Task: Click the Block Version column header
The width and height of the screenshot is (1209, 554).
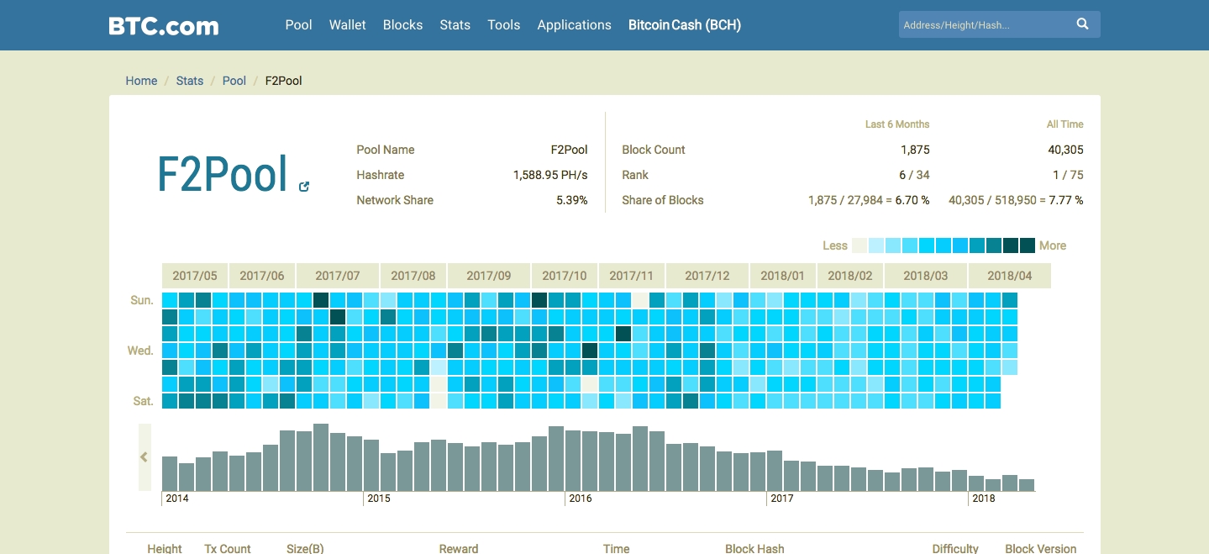Action: click(x=1041, y=548)
